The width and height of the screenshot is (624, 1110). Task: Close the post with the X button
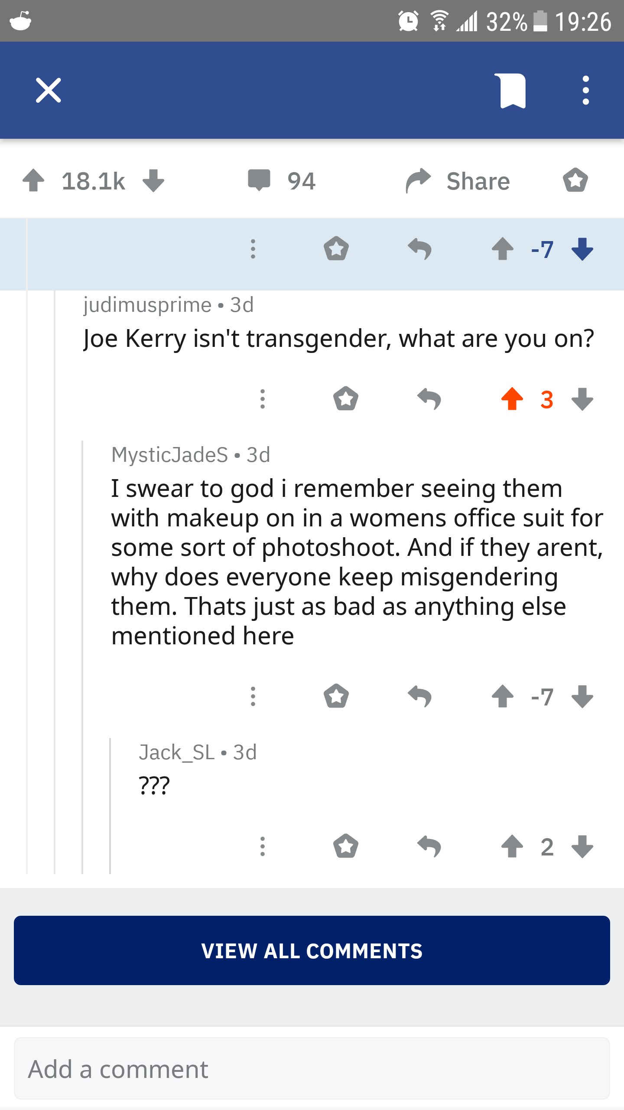pyautogui.click(x=48, y=91)
